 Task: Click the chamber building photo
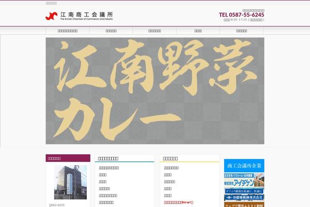pos(70,183)
